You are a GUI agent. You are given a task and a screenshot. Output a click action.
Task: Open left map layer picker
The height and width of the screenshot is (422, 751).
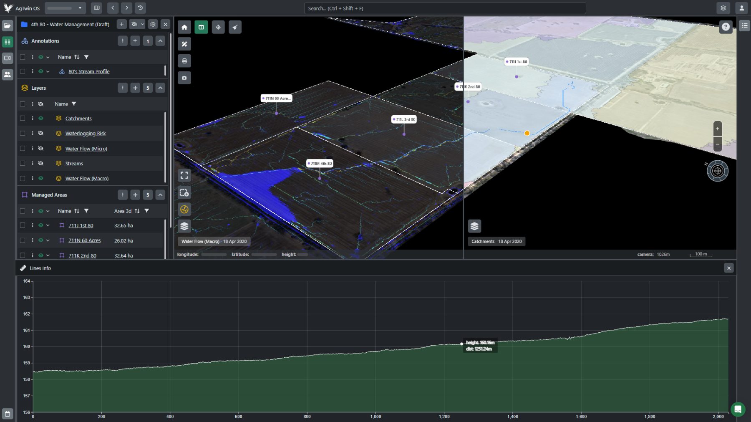(184, 226)
